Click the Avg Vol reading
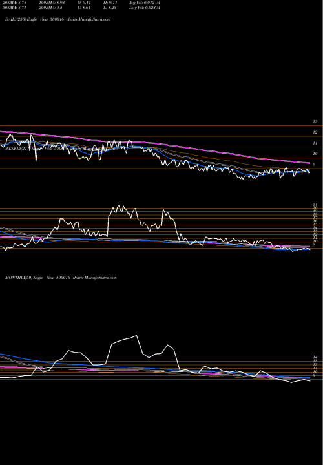The height and width of the screenshot is (465, 323). 145,3
